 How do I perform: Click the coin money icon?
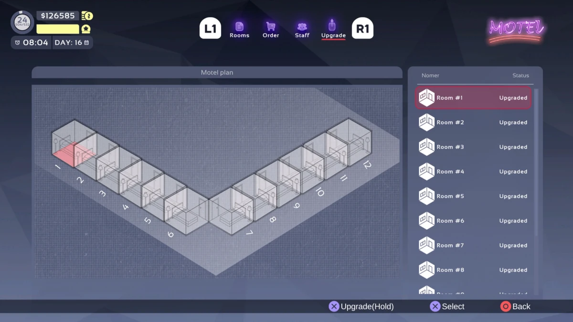pyautogui.click(x=87, y=16)
